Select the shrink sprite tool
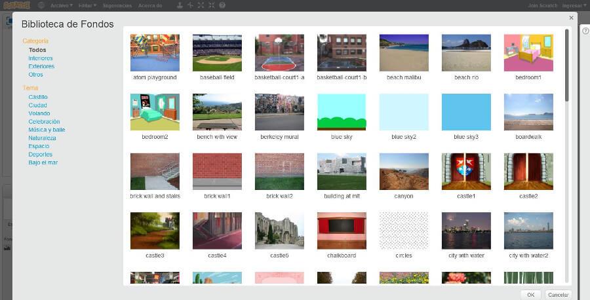Screen dimensions: 590x300 (x=211, y=5)
